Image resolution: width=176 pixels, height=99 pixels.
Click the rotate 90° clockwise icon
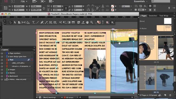pyautogui.click(x=88, y=6)
